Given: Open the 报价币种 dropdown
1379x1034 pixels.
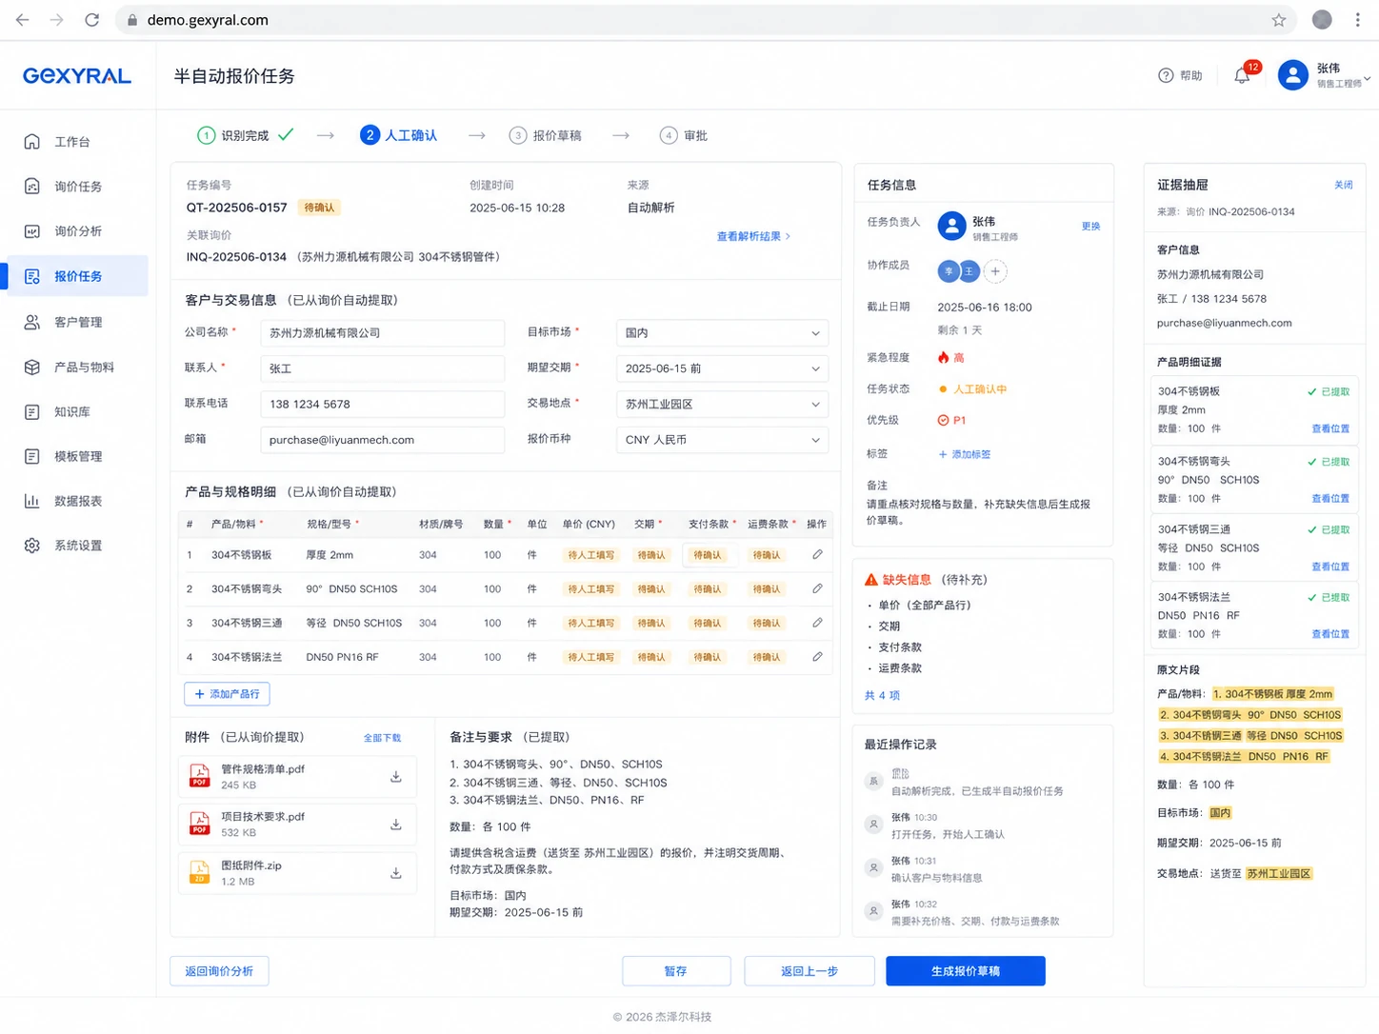Looking at the screenshot, I should click(x=722, y=440).
